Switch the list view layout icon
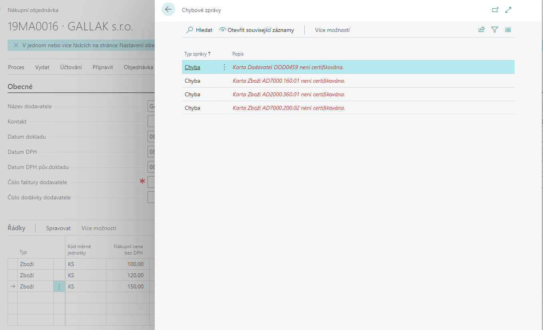The width and height of the screenshot is (543, 330). coord(508,30)
